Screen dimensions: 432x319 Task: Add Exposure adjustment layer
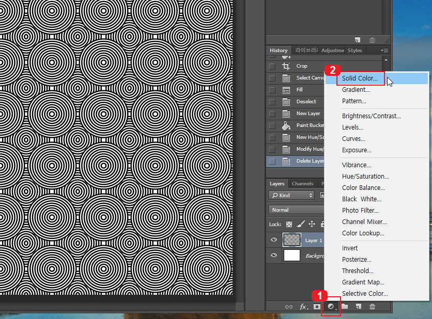[x=377, y=150]
